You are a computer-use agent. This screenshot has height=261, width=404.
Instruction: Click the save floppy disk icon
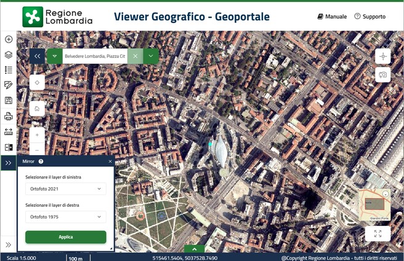pos(9,100)
